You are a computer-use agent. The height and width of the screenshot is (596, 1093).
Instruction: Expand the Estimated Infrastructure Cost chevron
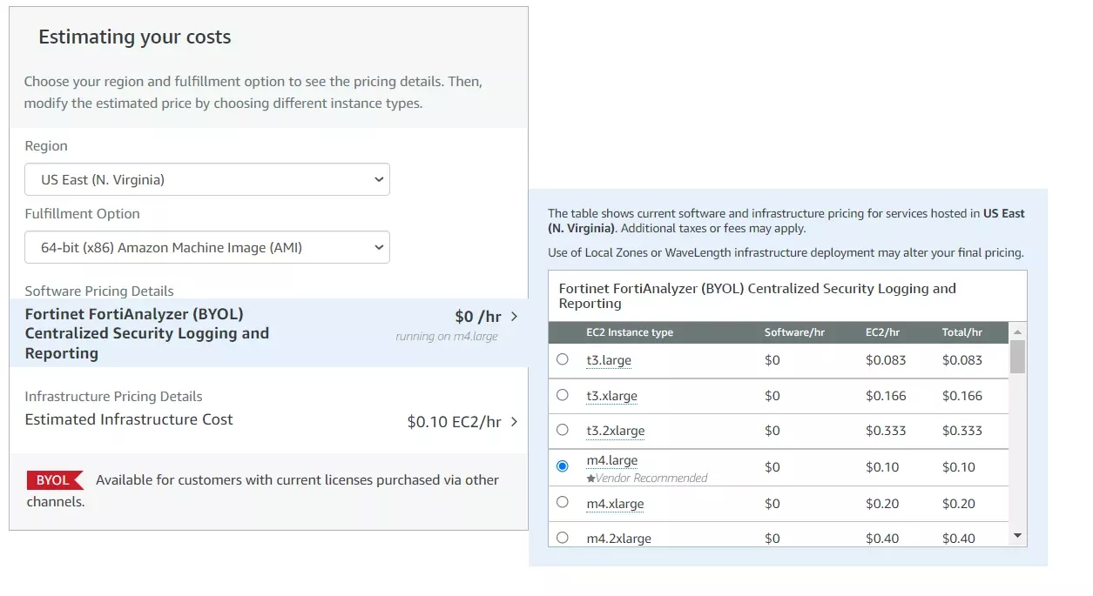click(514, 421)
